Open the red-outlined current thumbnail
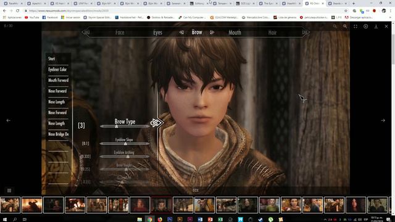 coord(162,205)
